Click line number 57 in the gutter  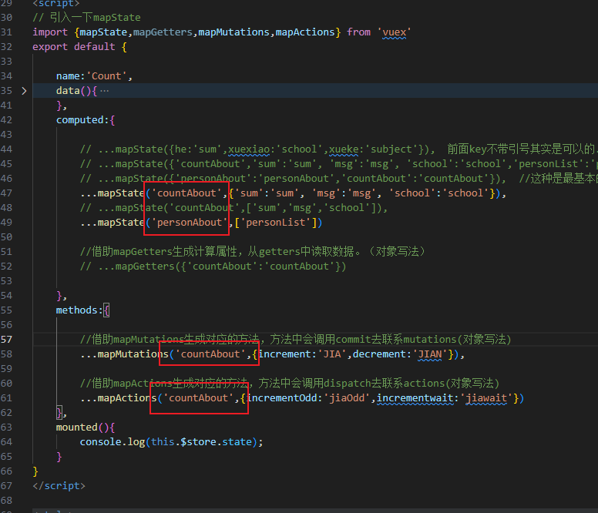(6, 339)
